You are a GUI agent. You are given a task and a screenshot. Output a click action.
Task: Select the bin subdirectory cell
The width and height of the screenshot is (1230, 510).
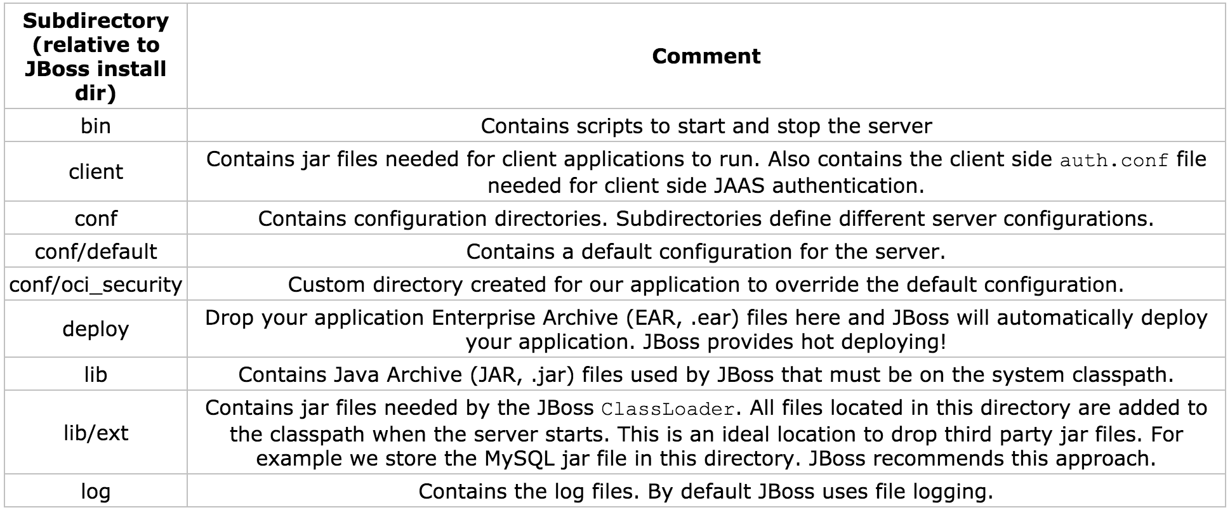pyautogui.click(x=96, y=126)
